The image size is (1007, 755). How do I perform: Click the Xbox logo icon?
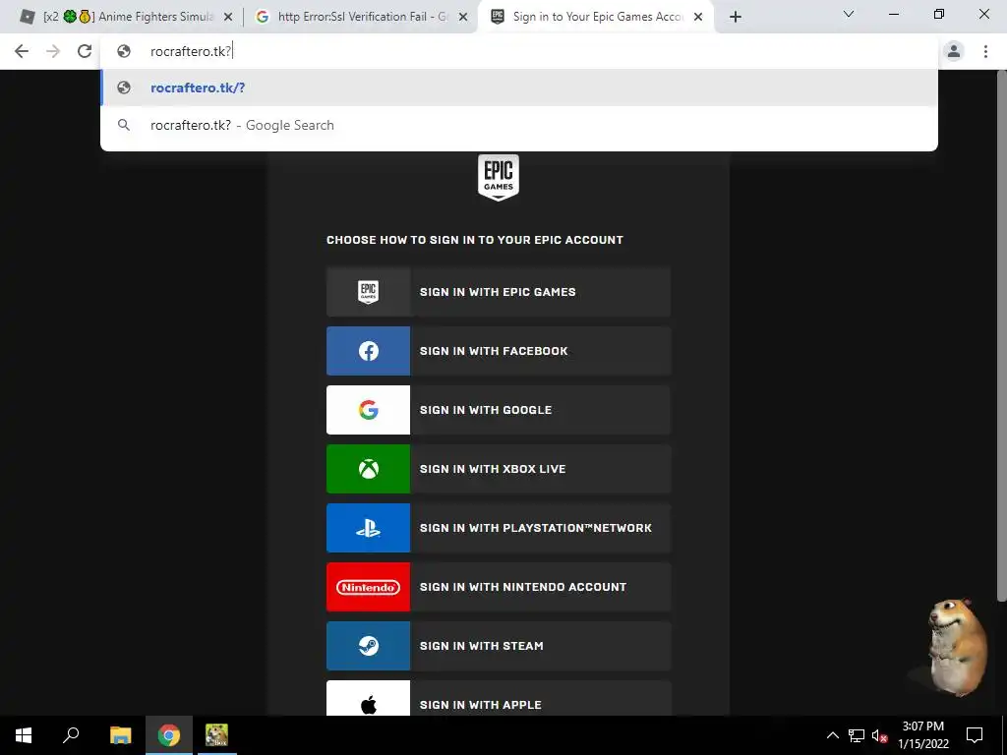(x=368, y=469)
